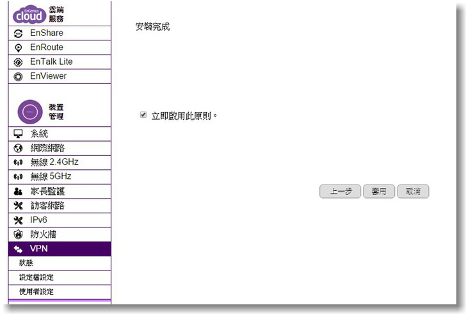Click the 雲端服務 header label
Image resolution: width=466 pixels, height=314 pixels.
click(x=56, y=14)
